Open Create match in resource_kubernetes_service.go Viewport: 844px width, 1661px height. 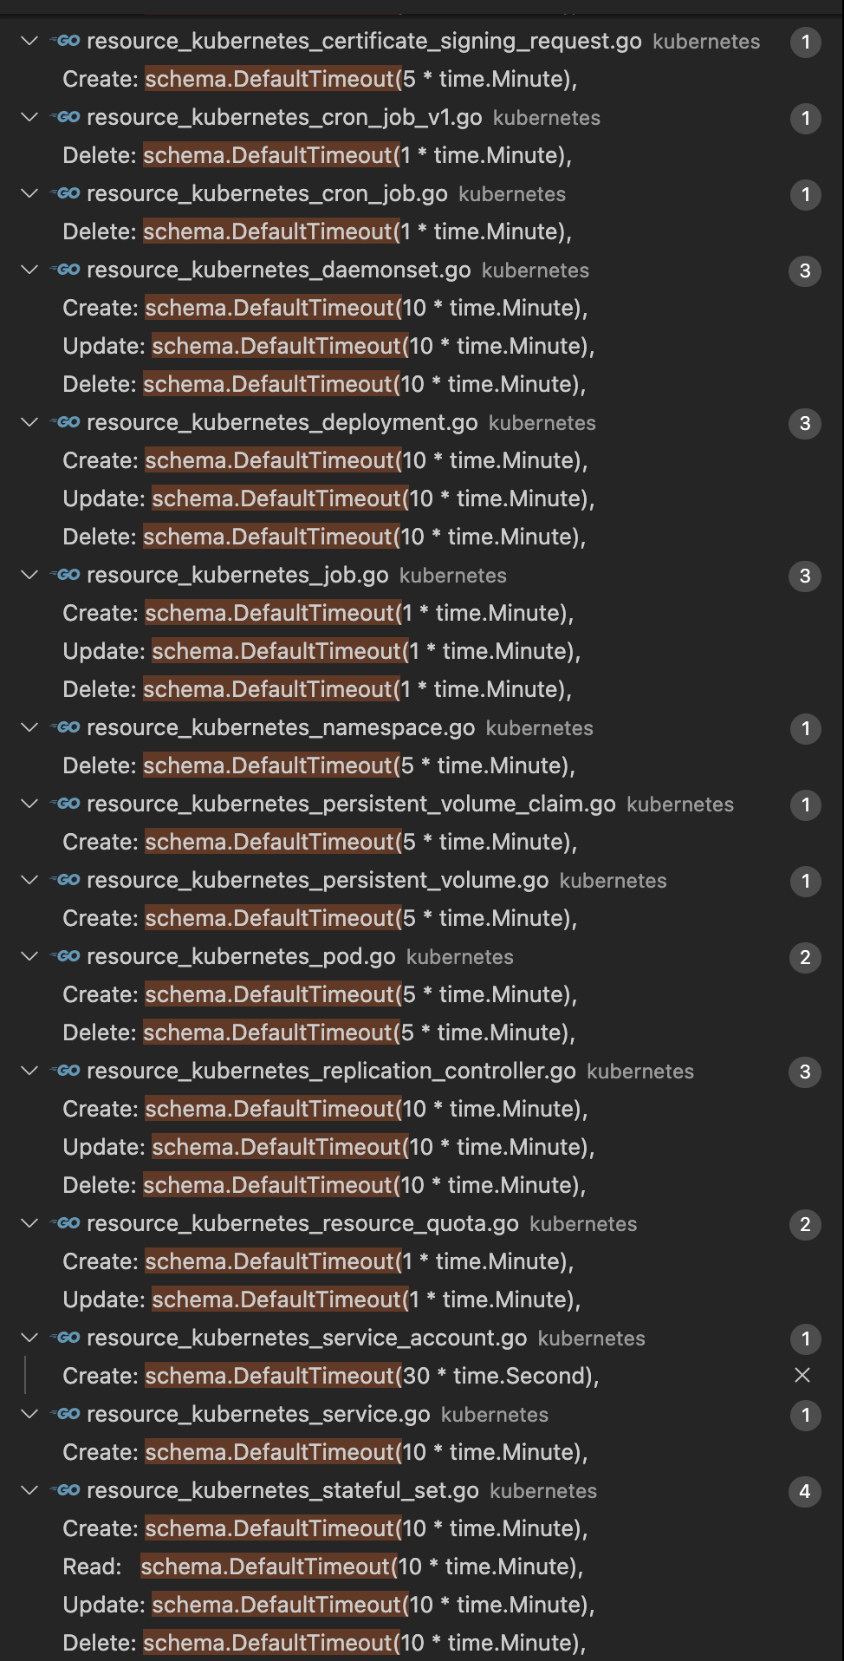click(325, 1452)
